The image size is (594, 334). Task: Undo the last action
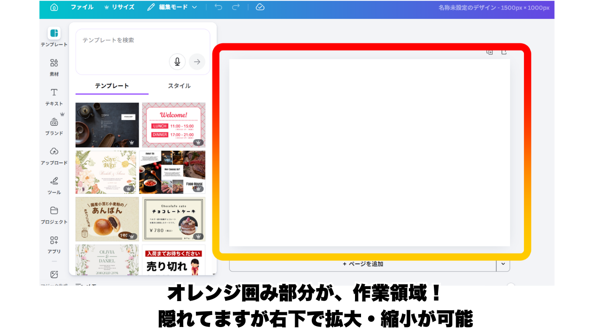click(x=219, y=7)
